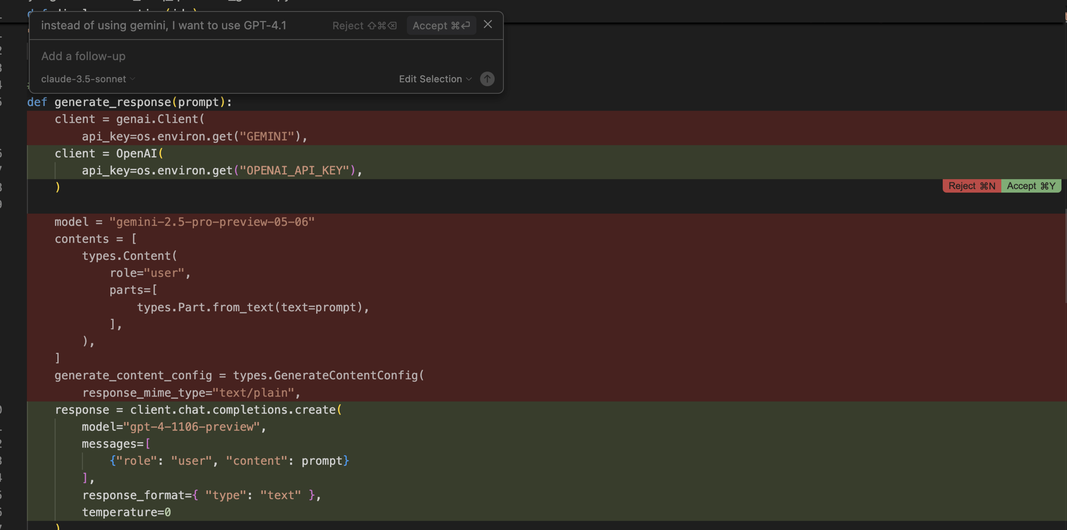Close the inline edit prompt with X
The width and height of the screenshot is (1067, 530).
click(x=488, y=25)
